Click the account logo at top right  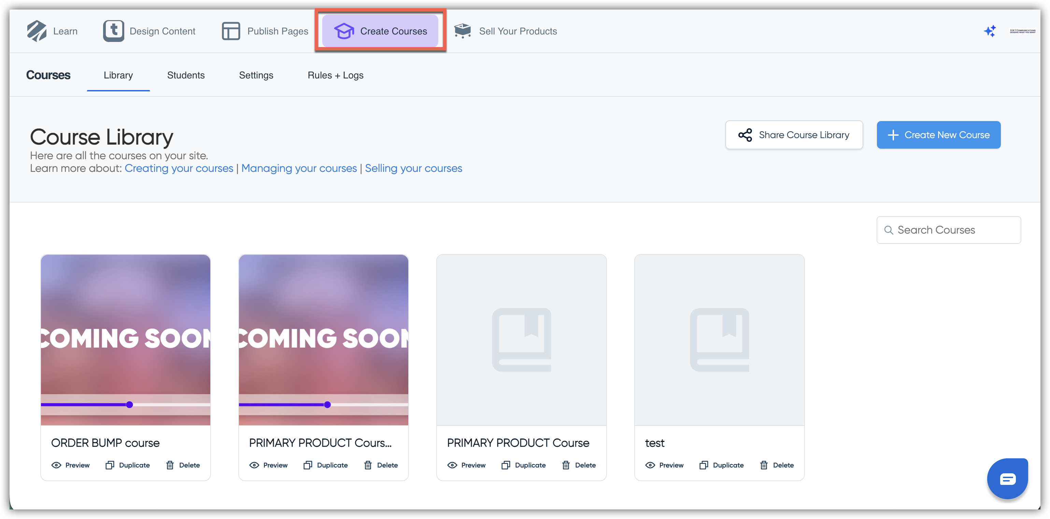[x=1022, y=31]
